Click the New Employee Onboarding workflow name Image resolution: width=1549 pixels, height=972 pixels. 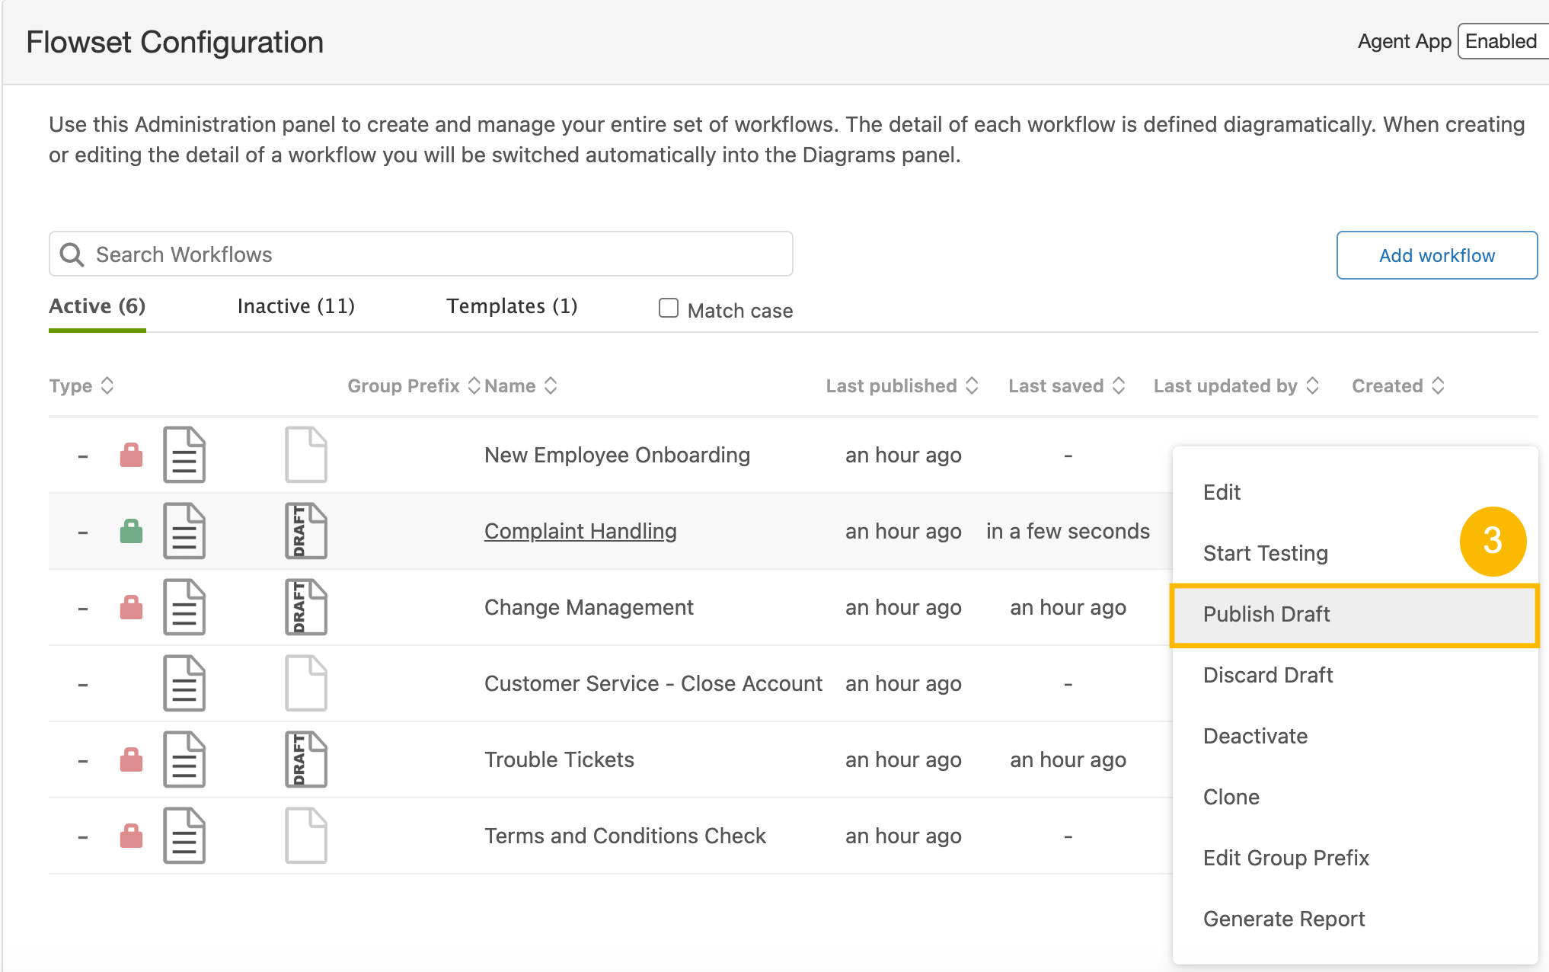[618, 455]
